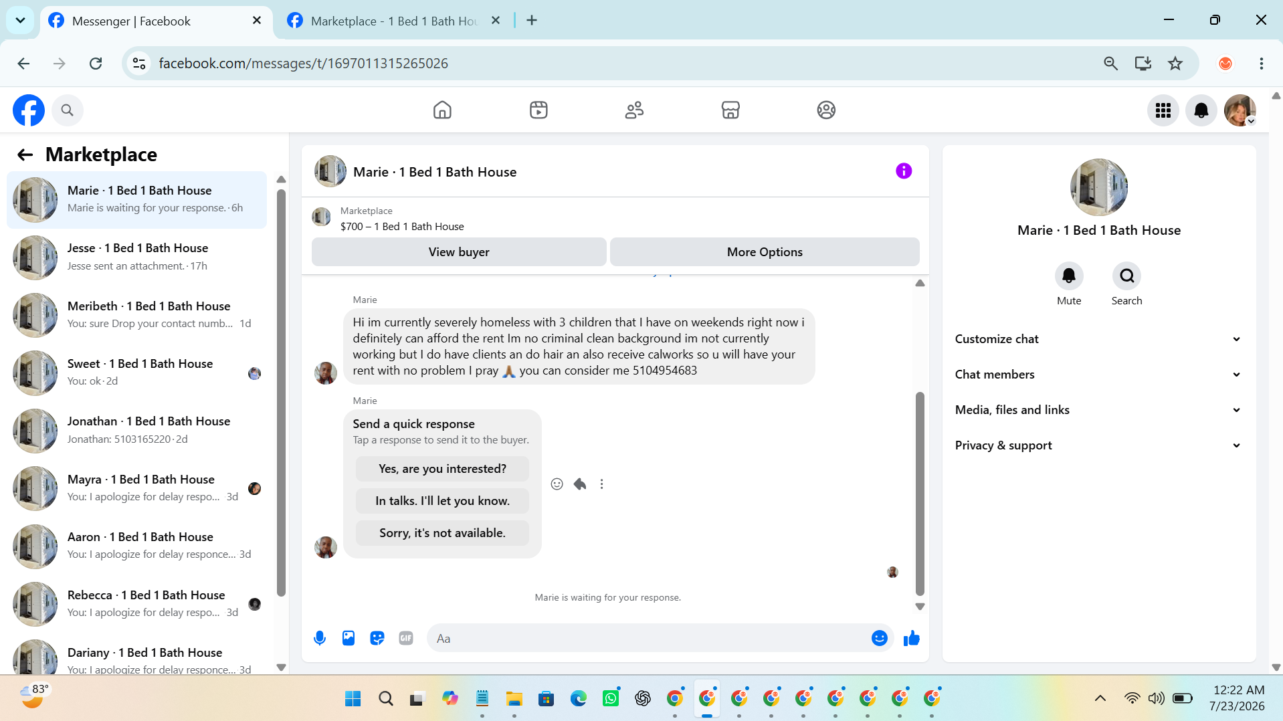Image resolution: width=1283 pixels, height=721 pixels.
Task: Go to the Home feed icon
Action: 442,110
